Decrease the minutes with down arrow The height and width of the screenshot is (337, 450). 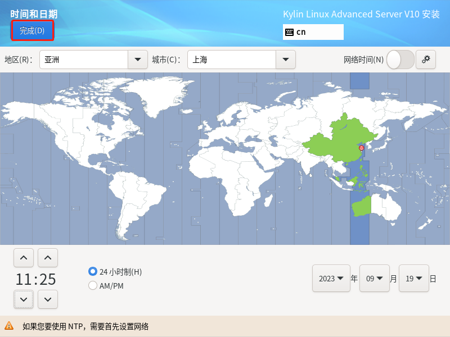48,299
